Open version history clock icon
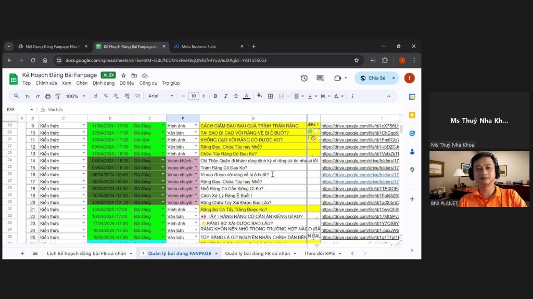This screenshot has width=533, height=299. point(304,78)
